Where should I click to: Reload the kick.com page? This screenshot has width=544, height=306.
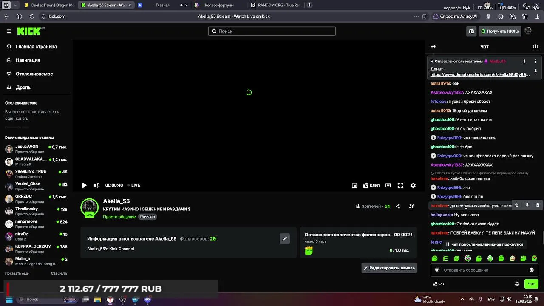coord(31,16)
